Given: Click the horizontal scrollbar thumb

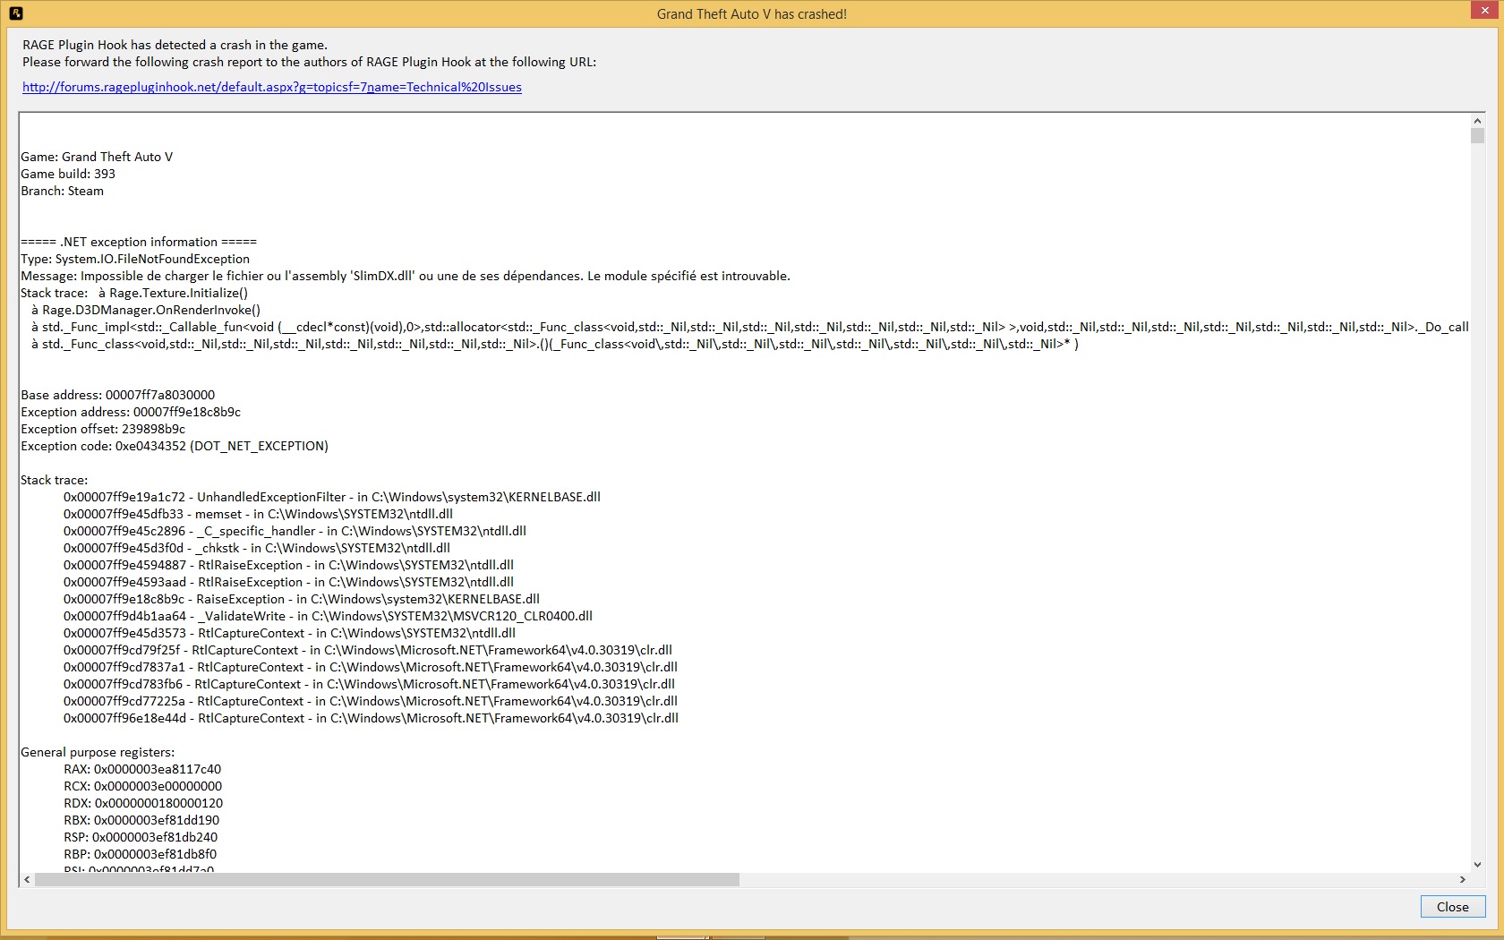Looking at the screenshot, I should 387,880.
